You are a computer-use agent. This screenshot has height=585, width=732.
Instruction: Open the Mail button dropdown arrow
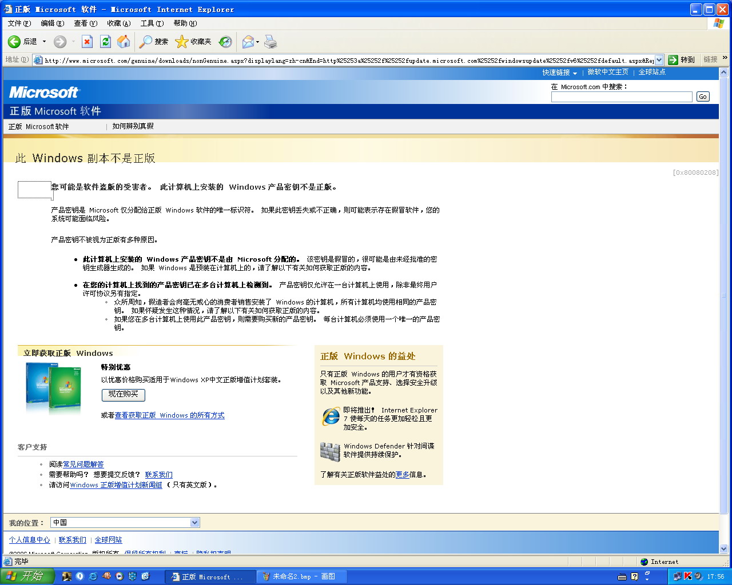pos(257,42)
